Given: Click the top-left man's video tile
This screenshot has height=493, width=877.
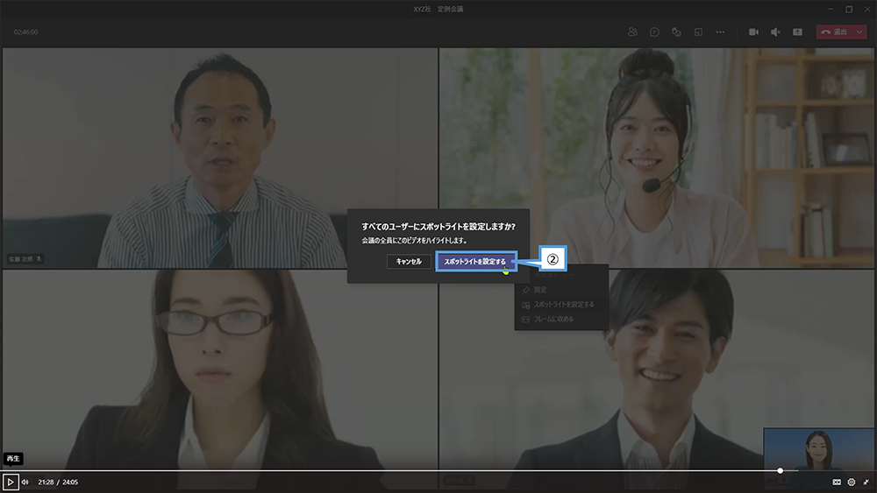Looking at the screenshot, I should 220,158.
